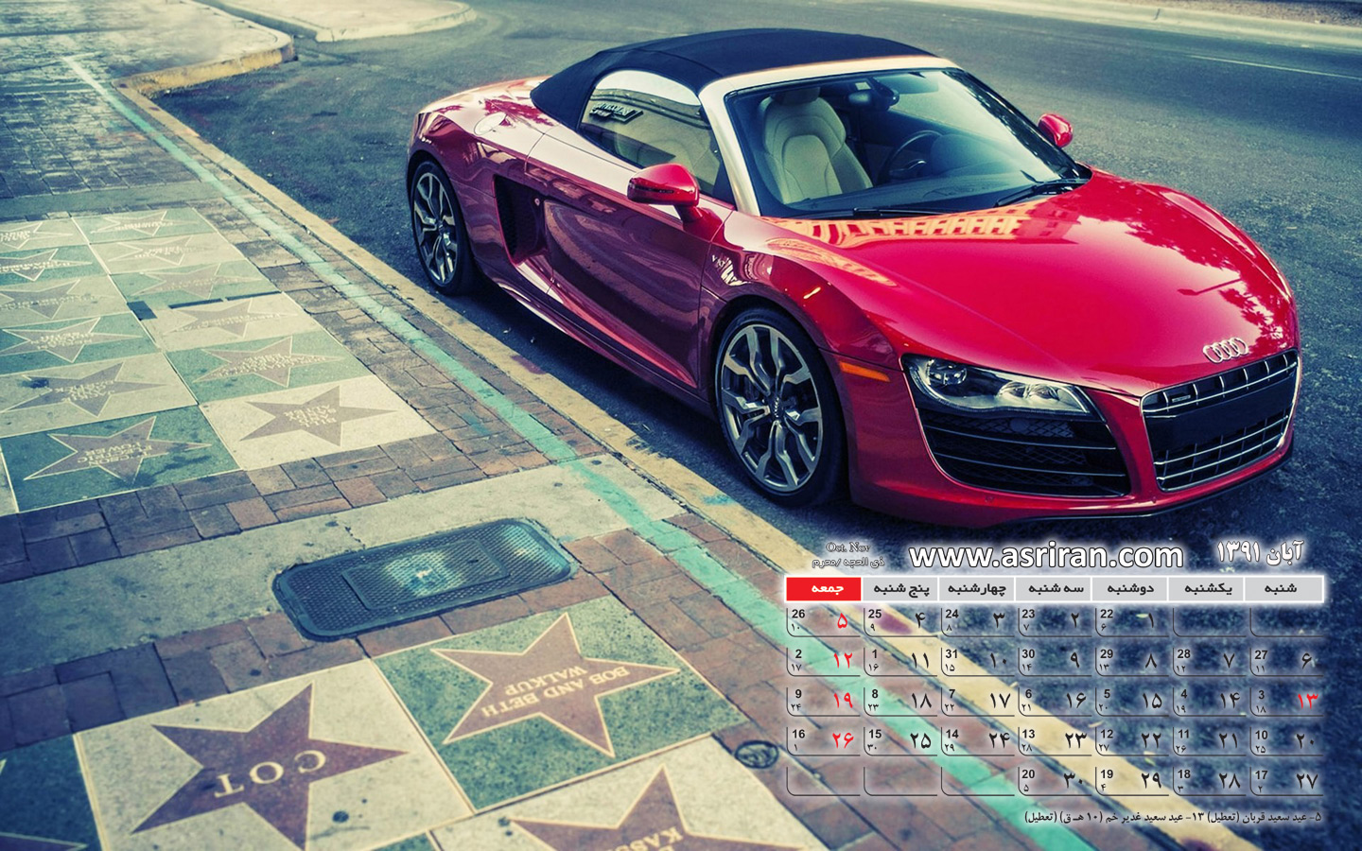Click calendar day ۹ (Gregorian 30)

(1056, 661)
